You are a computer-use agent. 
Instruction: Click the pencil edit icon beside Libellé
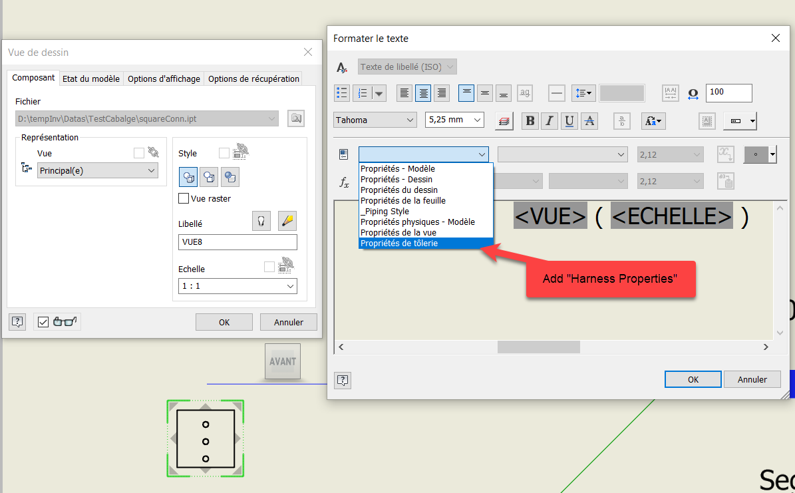(x=287, y=220)
